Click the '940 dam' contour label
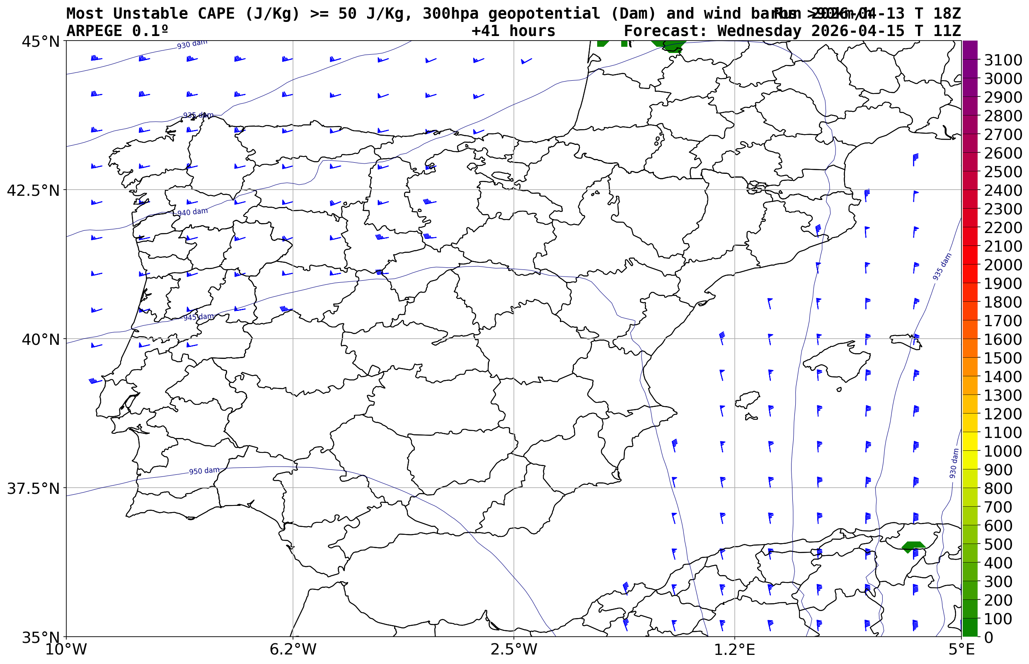This screenshot has height=664, width=1029. (x=193, y=212)
